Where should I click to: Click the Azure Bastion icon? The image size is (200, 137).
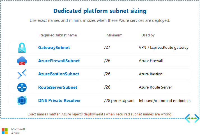tap(22, 74)
